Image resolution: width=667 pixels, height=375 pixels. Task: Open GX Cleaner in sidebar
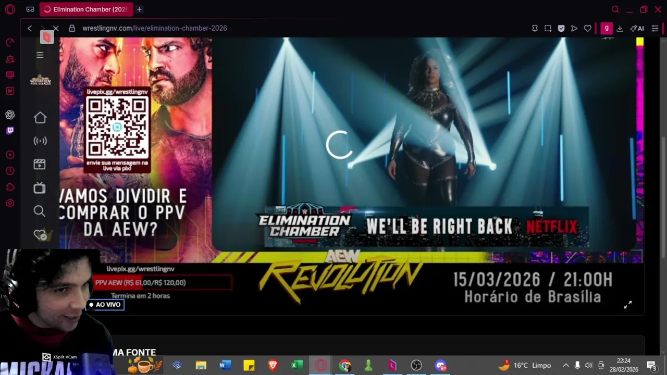coord(10,59)
